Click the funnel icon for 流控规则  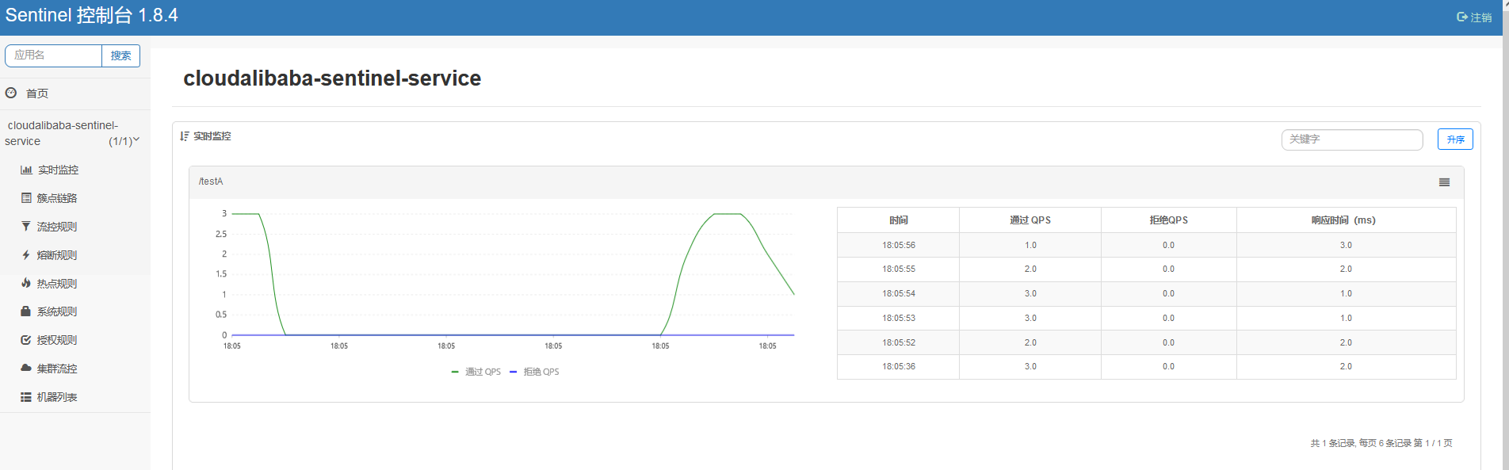click(26, 227)
